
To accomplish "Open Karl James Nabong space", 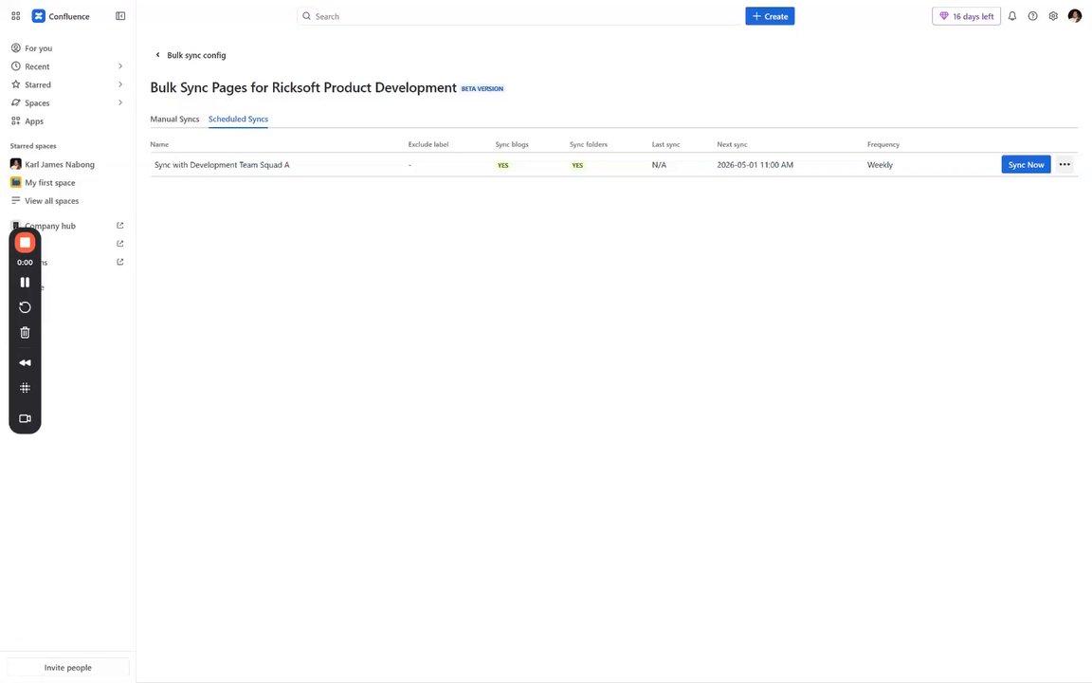I will [x=59, y=164].
